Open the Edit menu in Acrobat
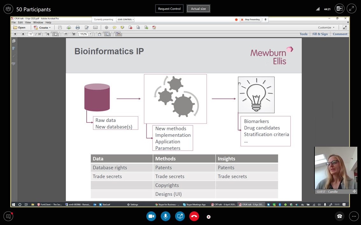 click(x=20, y=22)
